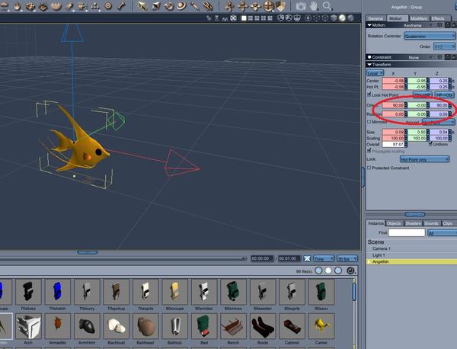Open the Rotation Controller dropdown
The image size is (457, 349).
coord(430,36)
